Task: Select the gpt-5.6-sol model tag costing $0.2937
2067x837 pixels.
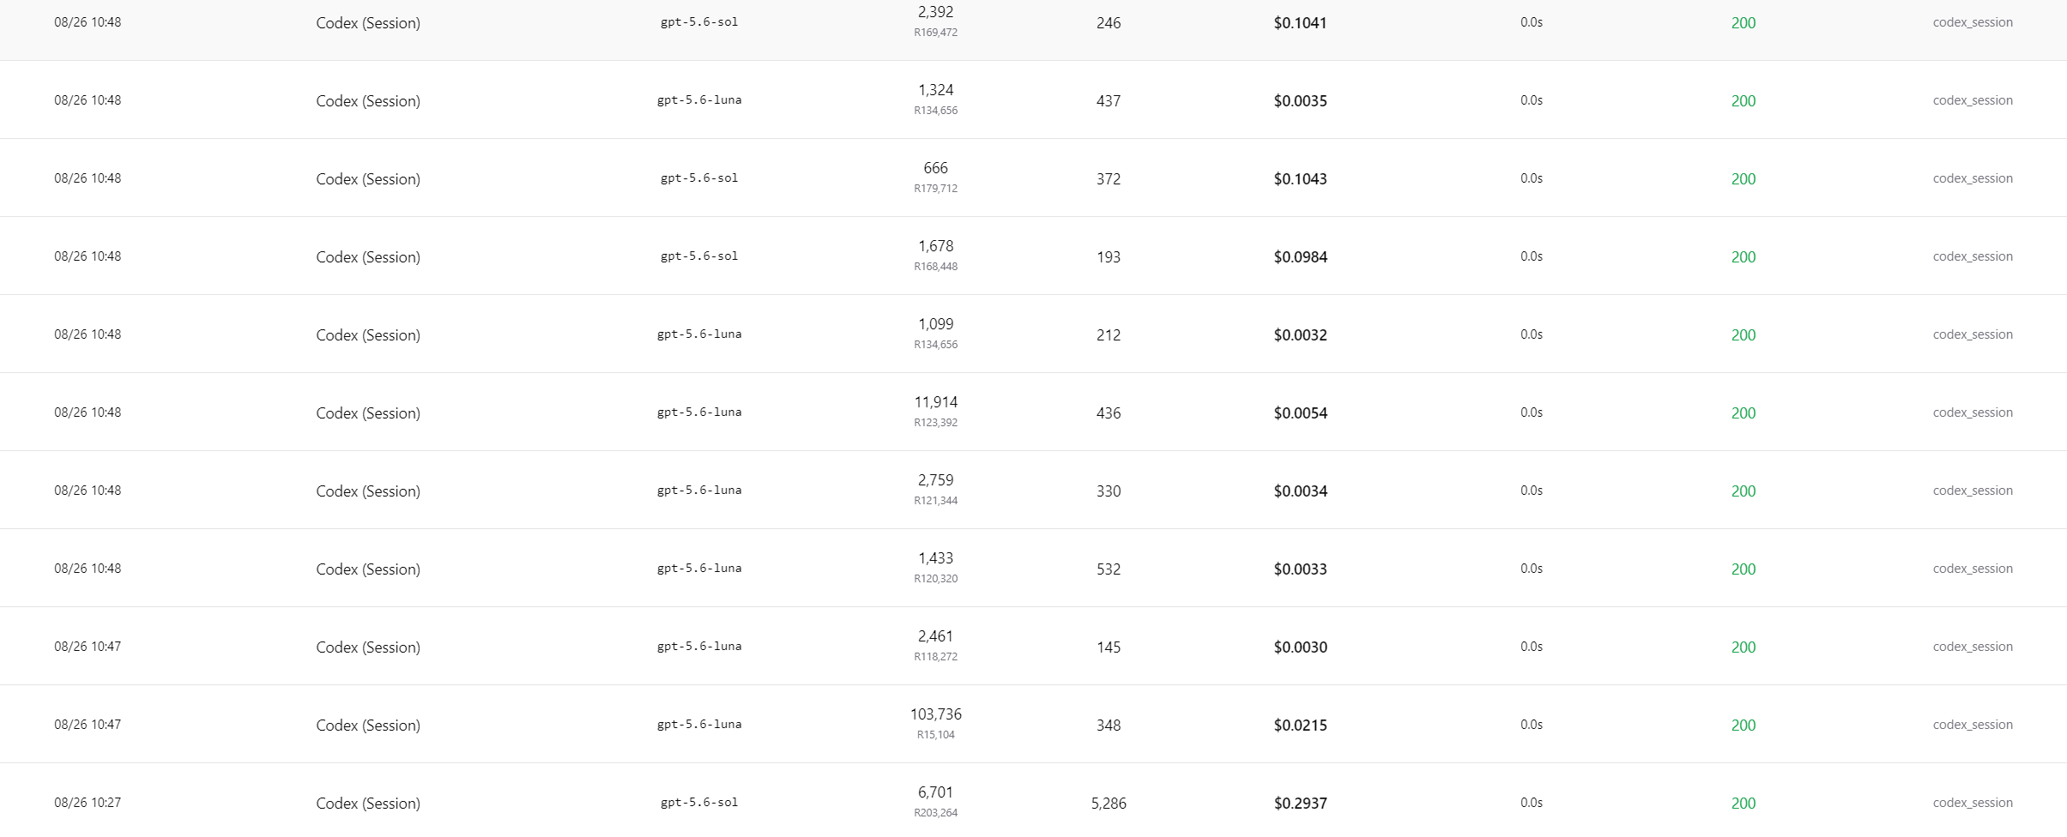Action: pyautogui.click(x=699, y=803)
